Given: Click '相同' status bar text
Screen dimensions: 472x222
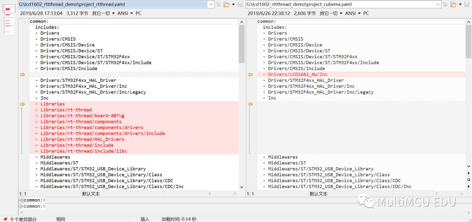Looking at the screenshot, I should (x=60, y=219).
